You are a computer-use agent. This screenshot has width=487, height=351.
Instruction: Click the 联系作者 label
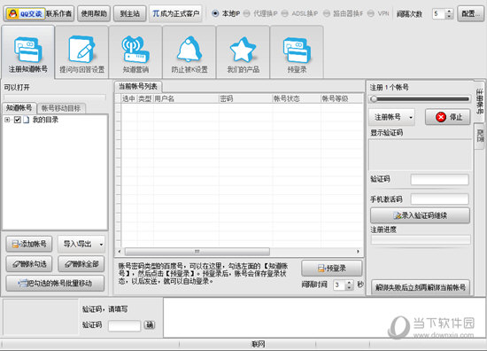click(x=59, y=13)
